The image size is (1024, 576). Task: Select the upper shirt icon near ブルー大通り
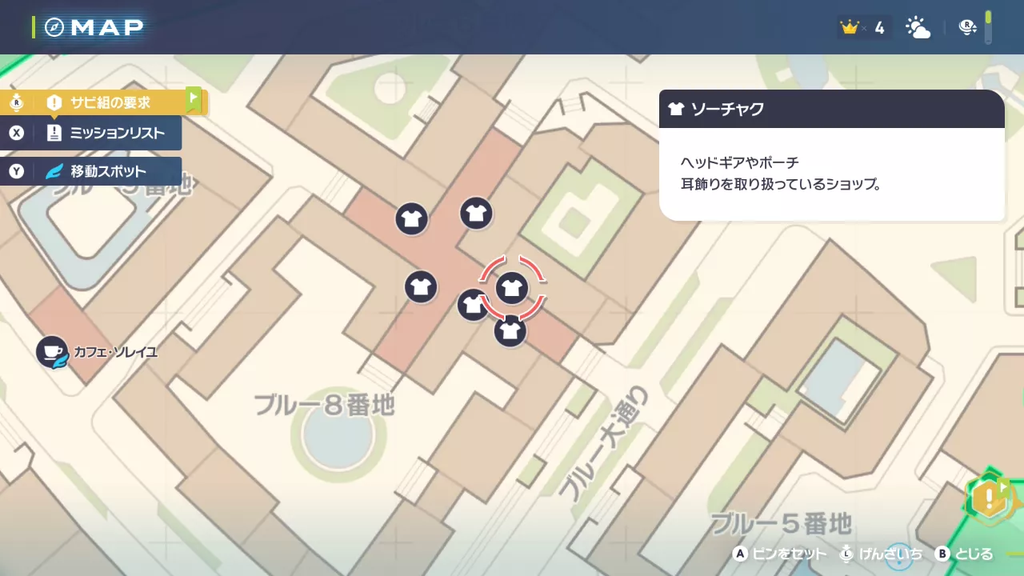(x=476, y=212)
